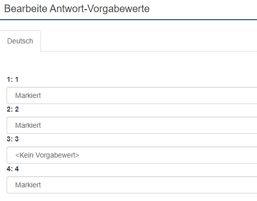Click the empty tab strip beside Deutsch
This screenshot has width=257, height=201.
(x=149, y=41)
